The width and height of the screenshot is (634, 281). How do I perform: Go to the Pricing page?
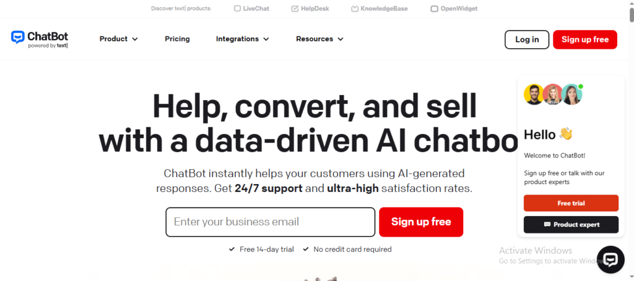[177, 39]
